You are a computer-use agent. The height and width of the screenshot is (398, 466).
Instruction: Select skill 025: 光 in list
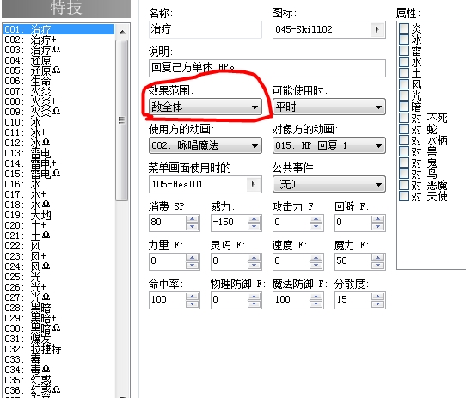[58, 277]
